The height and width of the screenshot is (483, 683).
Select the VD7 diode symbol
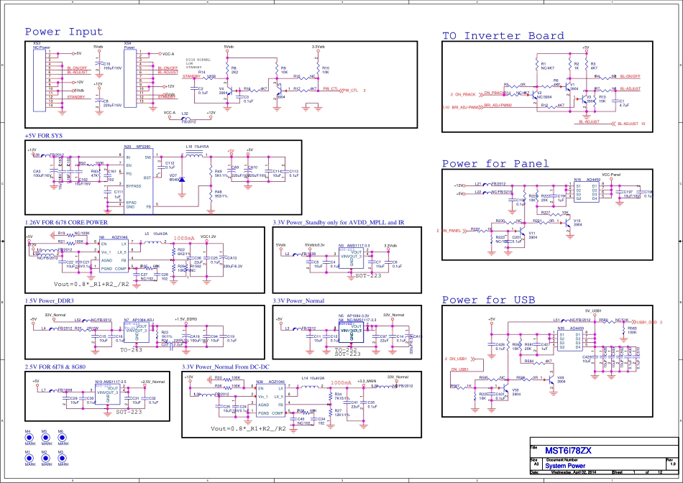coord(181,179)
